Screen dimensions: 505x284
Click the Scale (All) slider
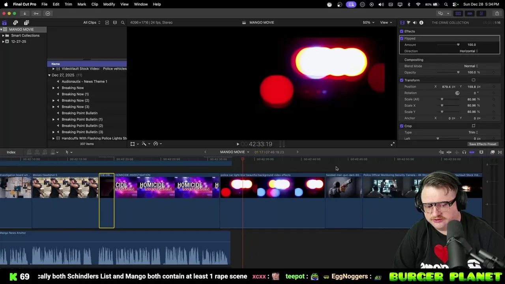[448, 99]
